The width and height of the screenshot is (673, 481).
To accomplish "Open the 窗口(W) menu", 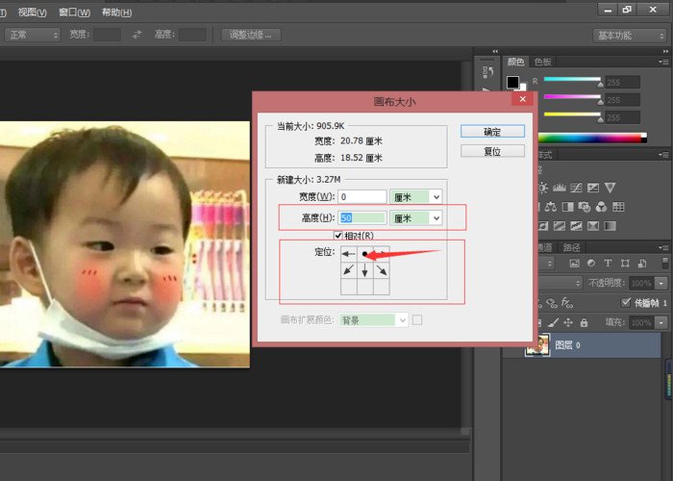I will pyautogui.click(x=74, y=13).
